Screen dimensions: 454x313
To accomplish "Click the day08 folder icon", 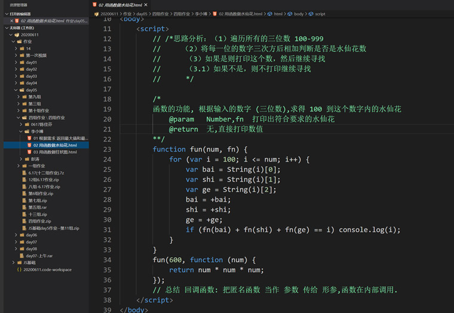I will 22,249.
